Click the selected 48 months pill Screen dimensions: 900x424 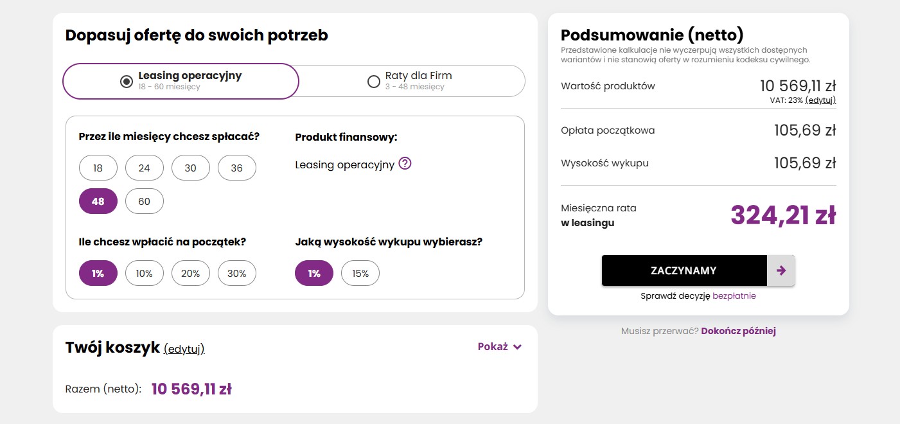98,201
